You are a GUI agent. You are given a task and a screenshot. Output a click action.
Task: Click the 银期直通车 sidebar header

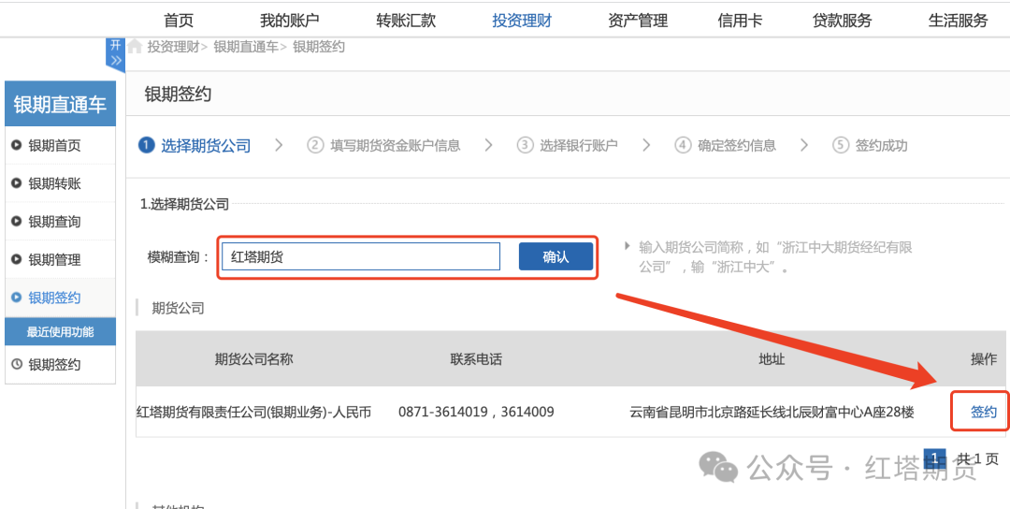(x=60, y=104)
